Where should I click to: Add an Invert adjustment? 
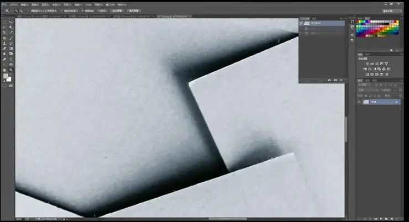367,74
